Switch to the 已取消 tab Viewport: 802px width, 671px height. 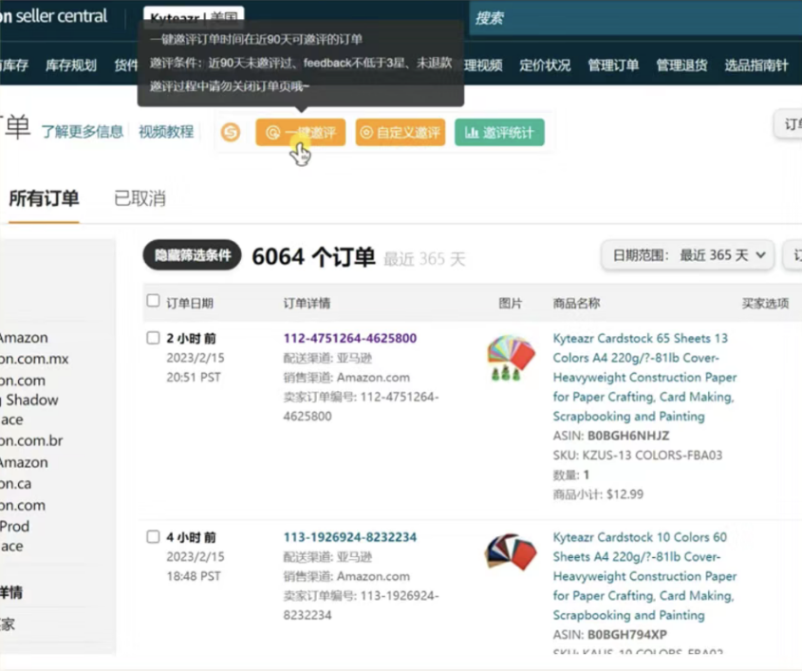point(140,198)
